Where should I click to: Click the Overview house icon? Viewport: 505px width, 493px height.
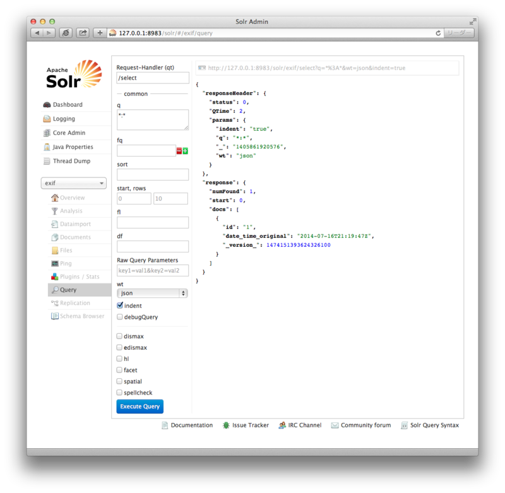55,198
